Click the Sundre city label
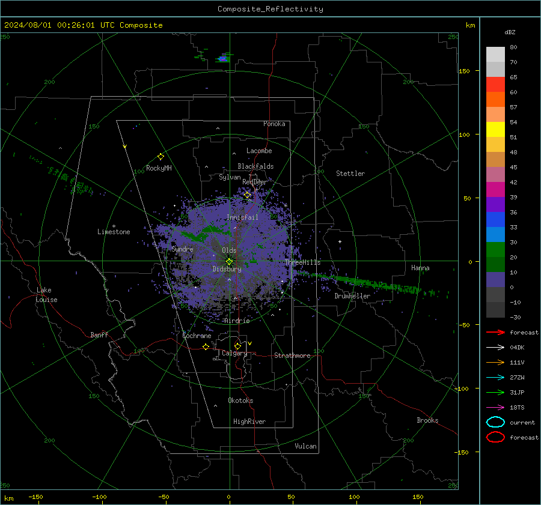Image resolution: width=541 pixels, height=505 pixels. click(183, 249)
